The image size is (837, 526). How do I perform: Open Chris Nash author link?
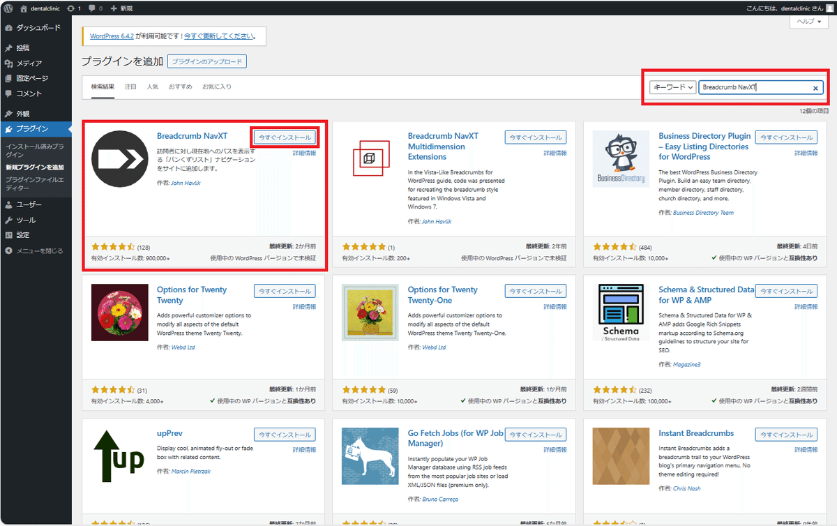coord(688,488)
